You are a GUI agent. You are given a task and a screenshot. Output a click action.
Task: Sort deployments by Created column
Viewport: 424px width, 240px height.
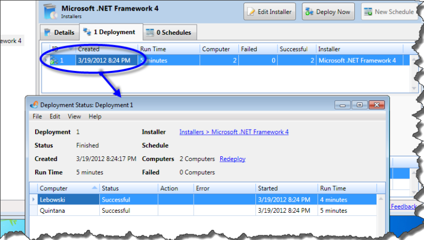pyautogui.click(x=107, y=49)
